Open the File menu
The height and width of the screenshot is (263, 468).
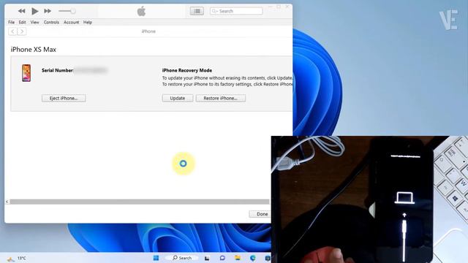[x=12, y=22]
